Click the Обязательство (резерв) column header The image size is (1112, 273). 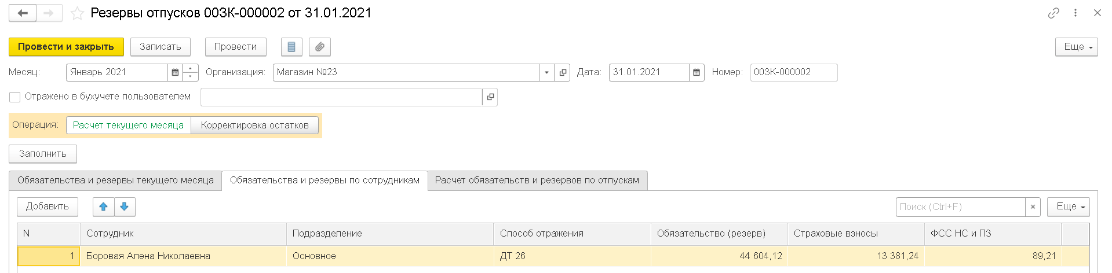pyautogui.click(x=719, y=234)
